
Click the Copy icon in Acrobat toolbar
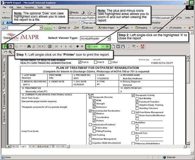[x=16, y=47]
